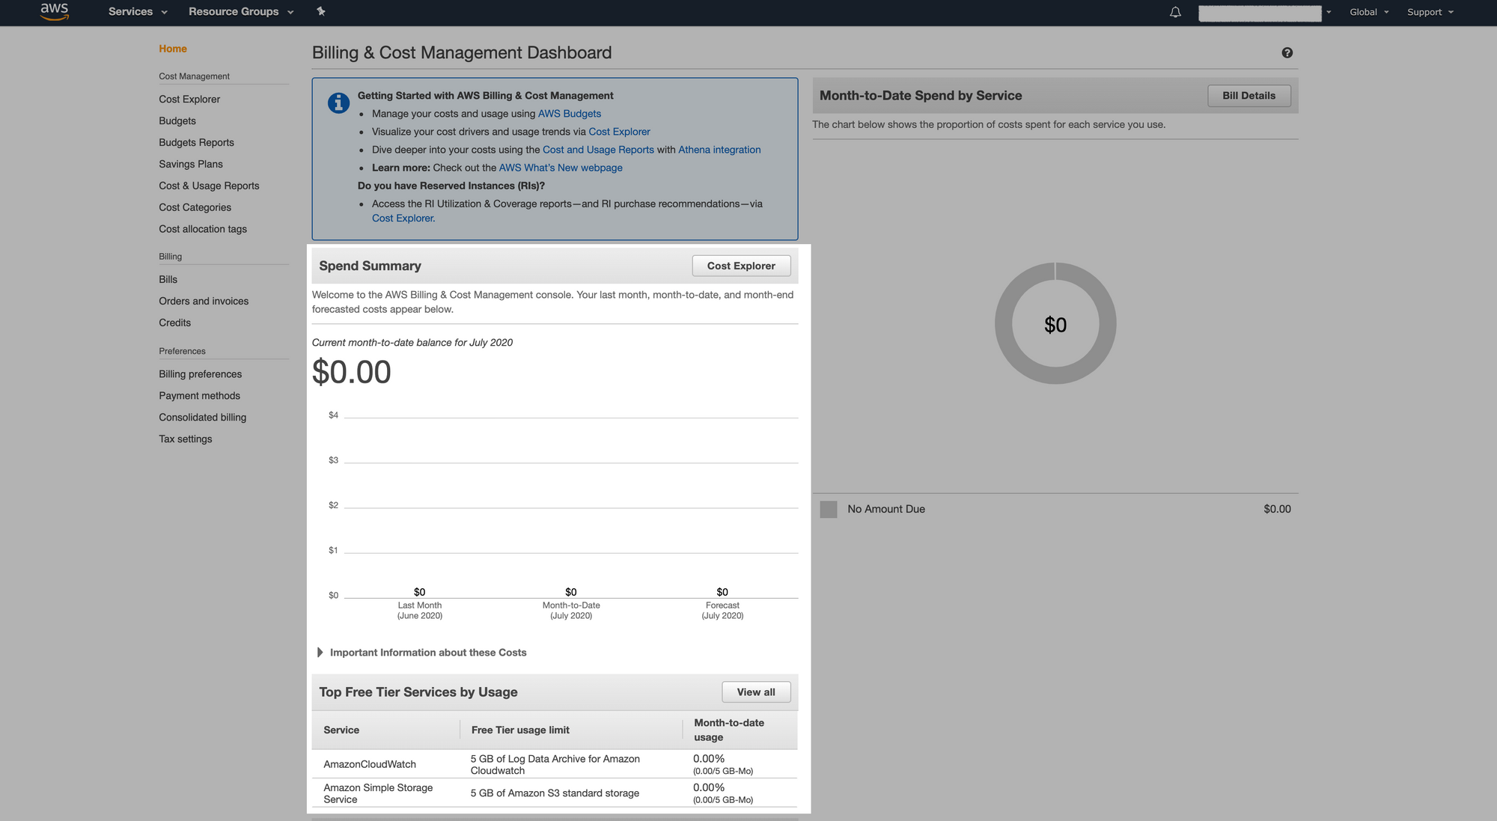
Task: Click the Month-to-Date (July 2020) label
Action: click(x=571, y=611)
